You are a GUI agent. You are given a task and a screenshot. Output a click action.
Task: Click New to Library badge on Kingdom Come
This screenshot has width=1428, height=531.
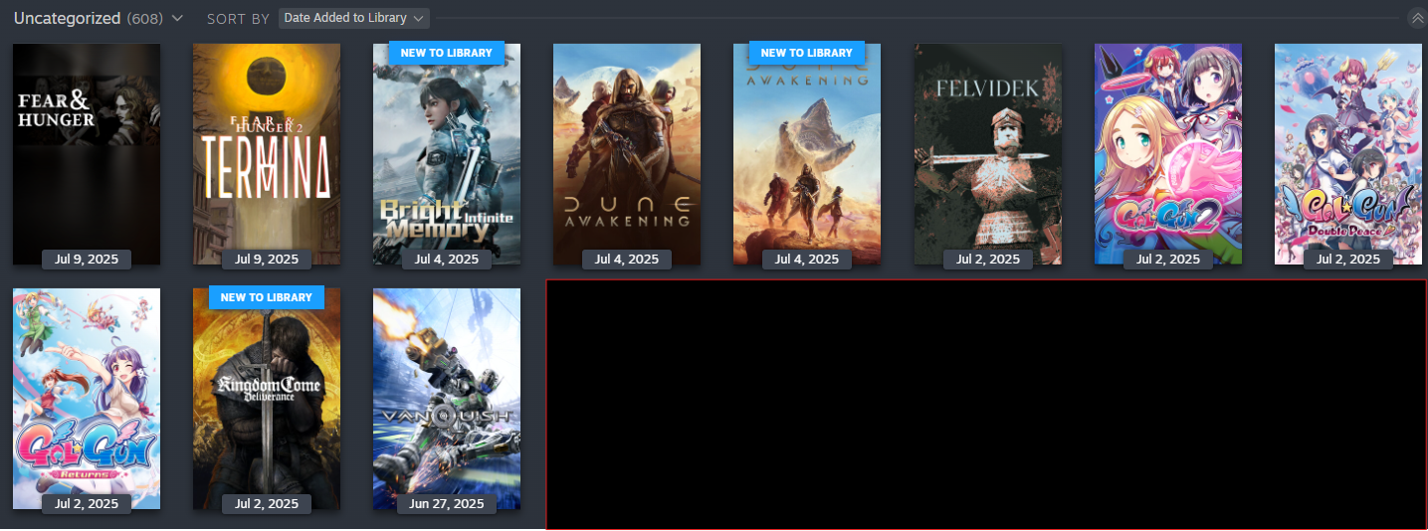point(267,296)
